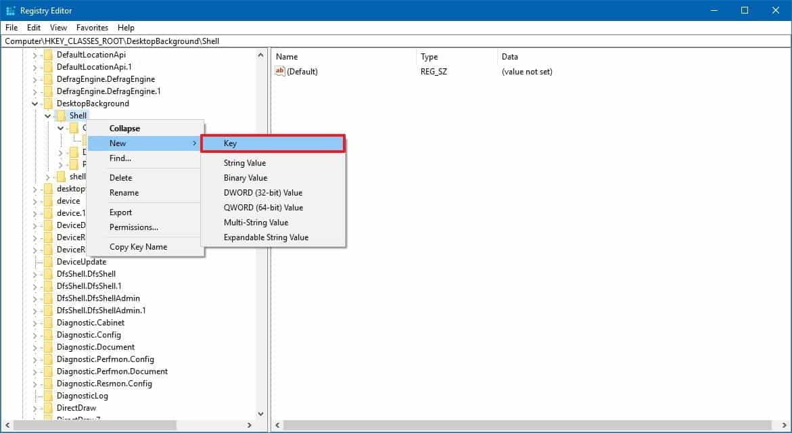Expand the DirectDraw key
Screen dimensions: 792x433
(x=35, y=408)
